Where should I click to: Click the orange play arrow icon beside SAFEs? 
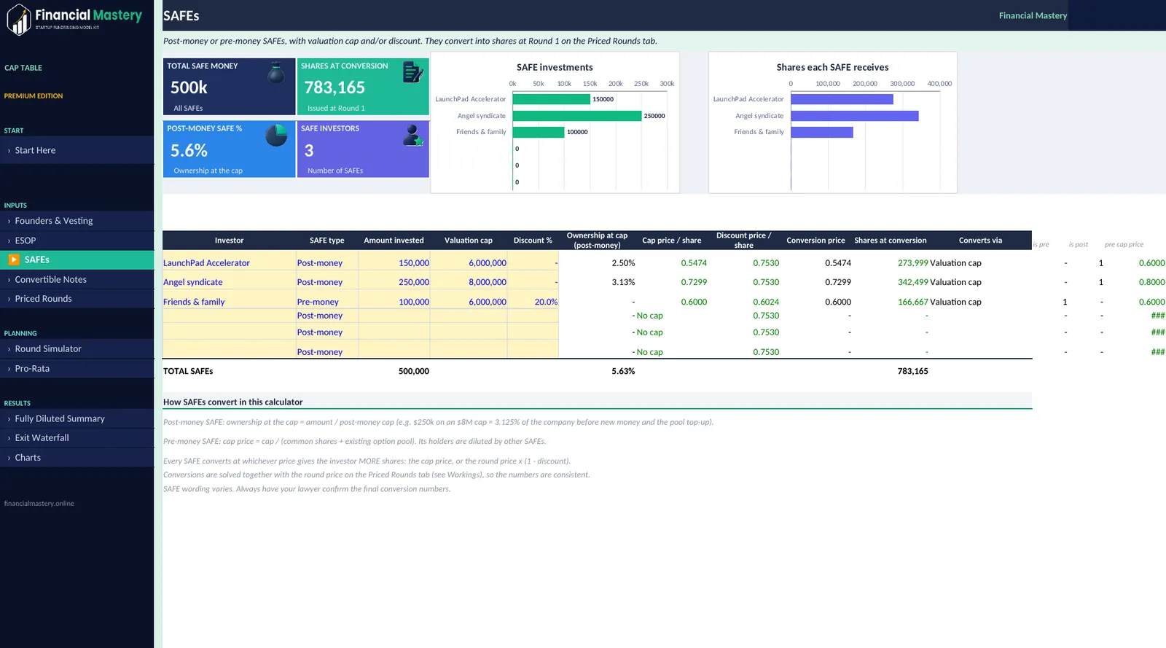14,259
